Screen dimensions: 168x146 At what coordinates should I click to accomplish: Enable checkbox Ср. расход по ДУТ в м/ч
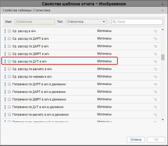pyautogui.click(x=9, y=61)
